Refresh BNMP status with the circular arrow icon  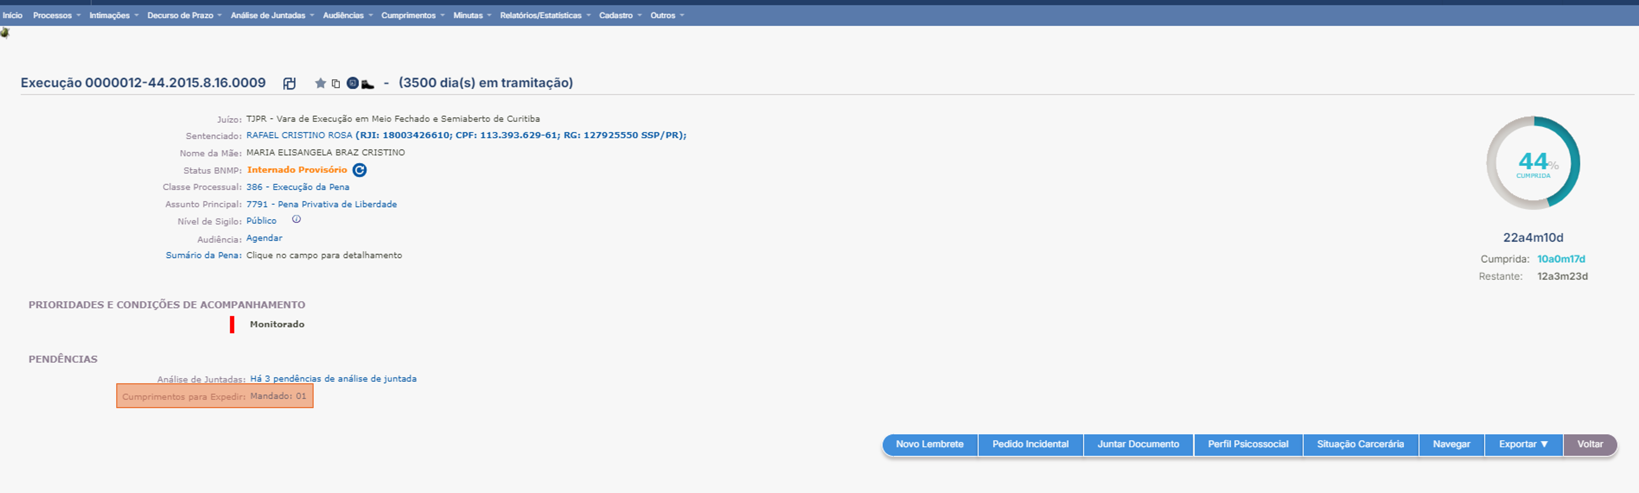pos(359,170)
